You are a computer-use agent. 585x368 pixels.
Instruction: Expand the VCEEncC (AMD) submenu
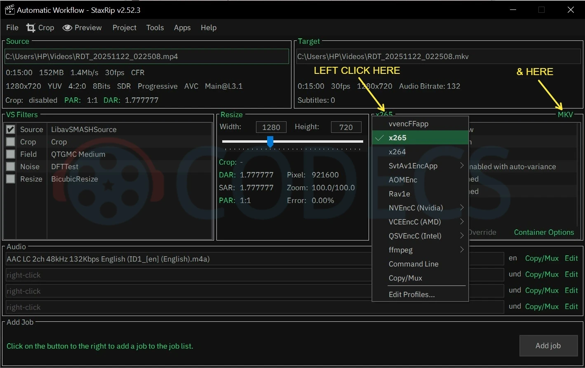[x=420, y=222]
